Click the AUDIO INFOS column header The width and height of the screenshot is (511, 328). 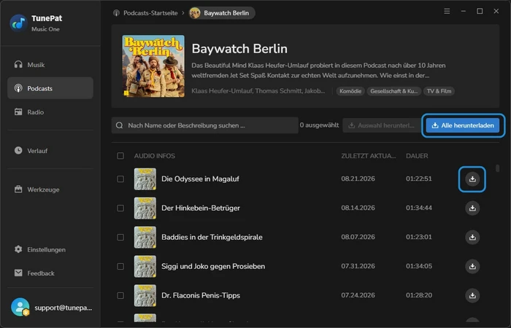click(x=155, y=156)
